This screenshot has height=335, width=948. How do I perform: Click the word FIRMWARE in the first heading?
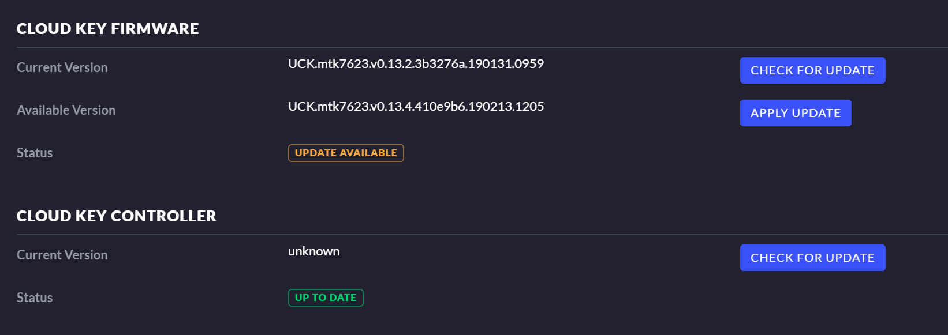coord(155,29)
